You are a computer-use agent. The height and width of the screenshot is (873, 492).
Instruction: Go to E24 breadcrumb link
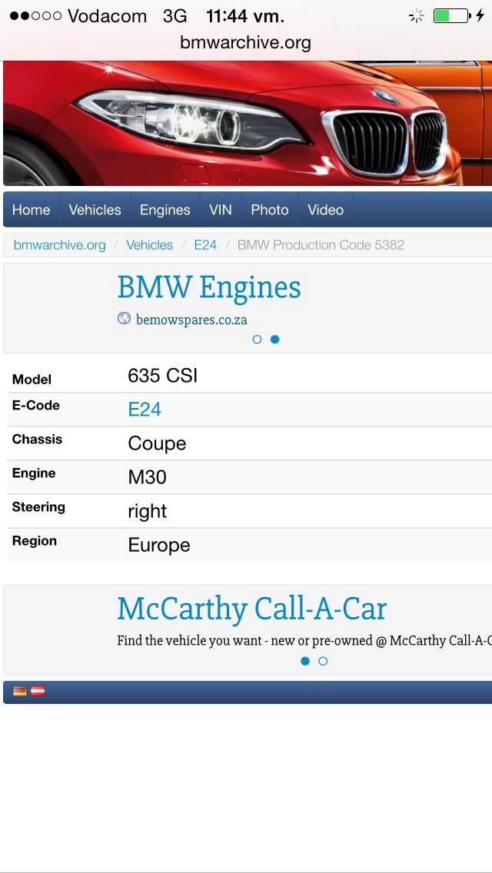point(205,245)
